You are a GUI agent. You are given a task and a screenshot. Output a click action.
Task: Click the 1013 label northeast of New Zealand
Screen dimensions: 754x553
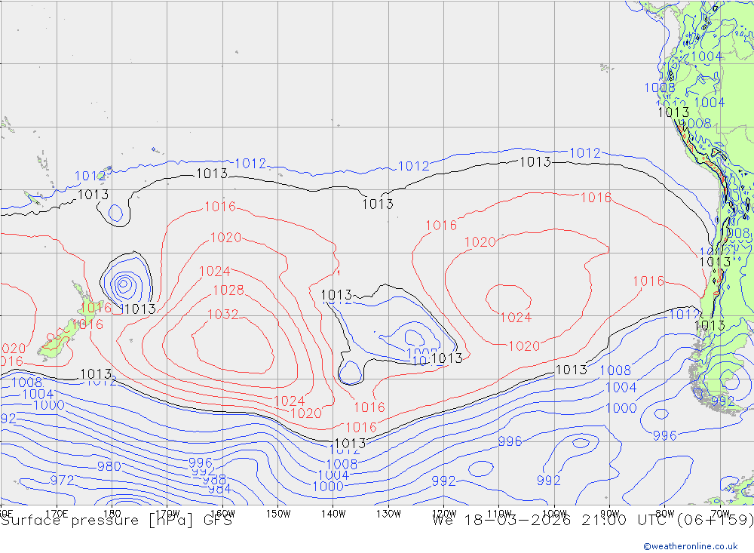139,309
